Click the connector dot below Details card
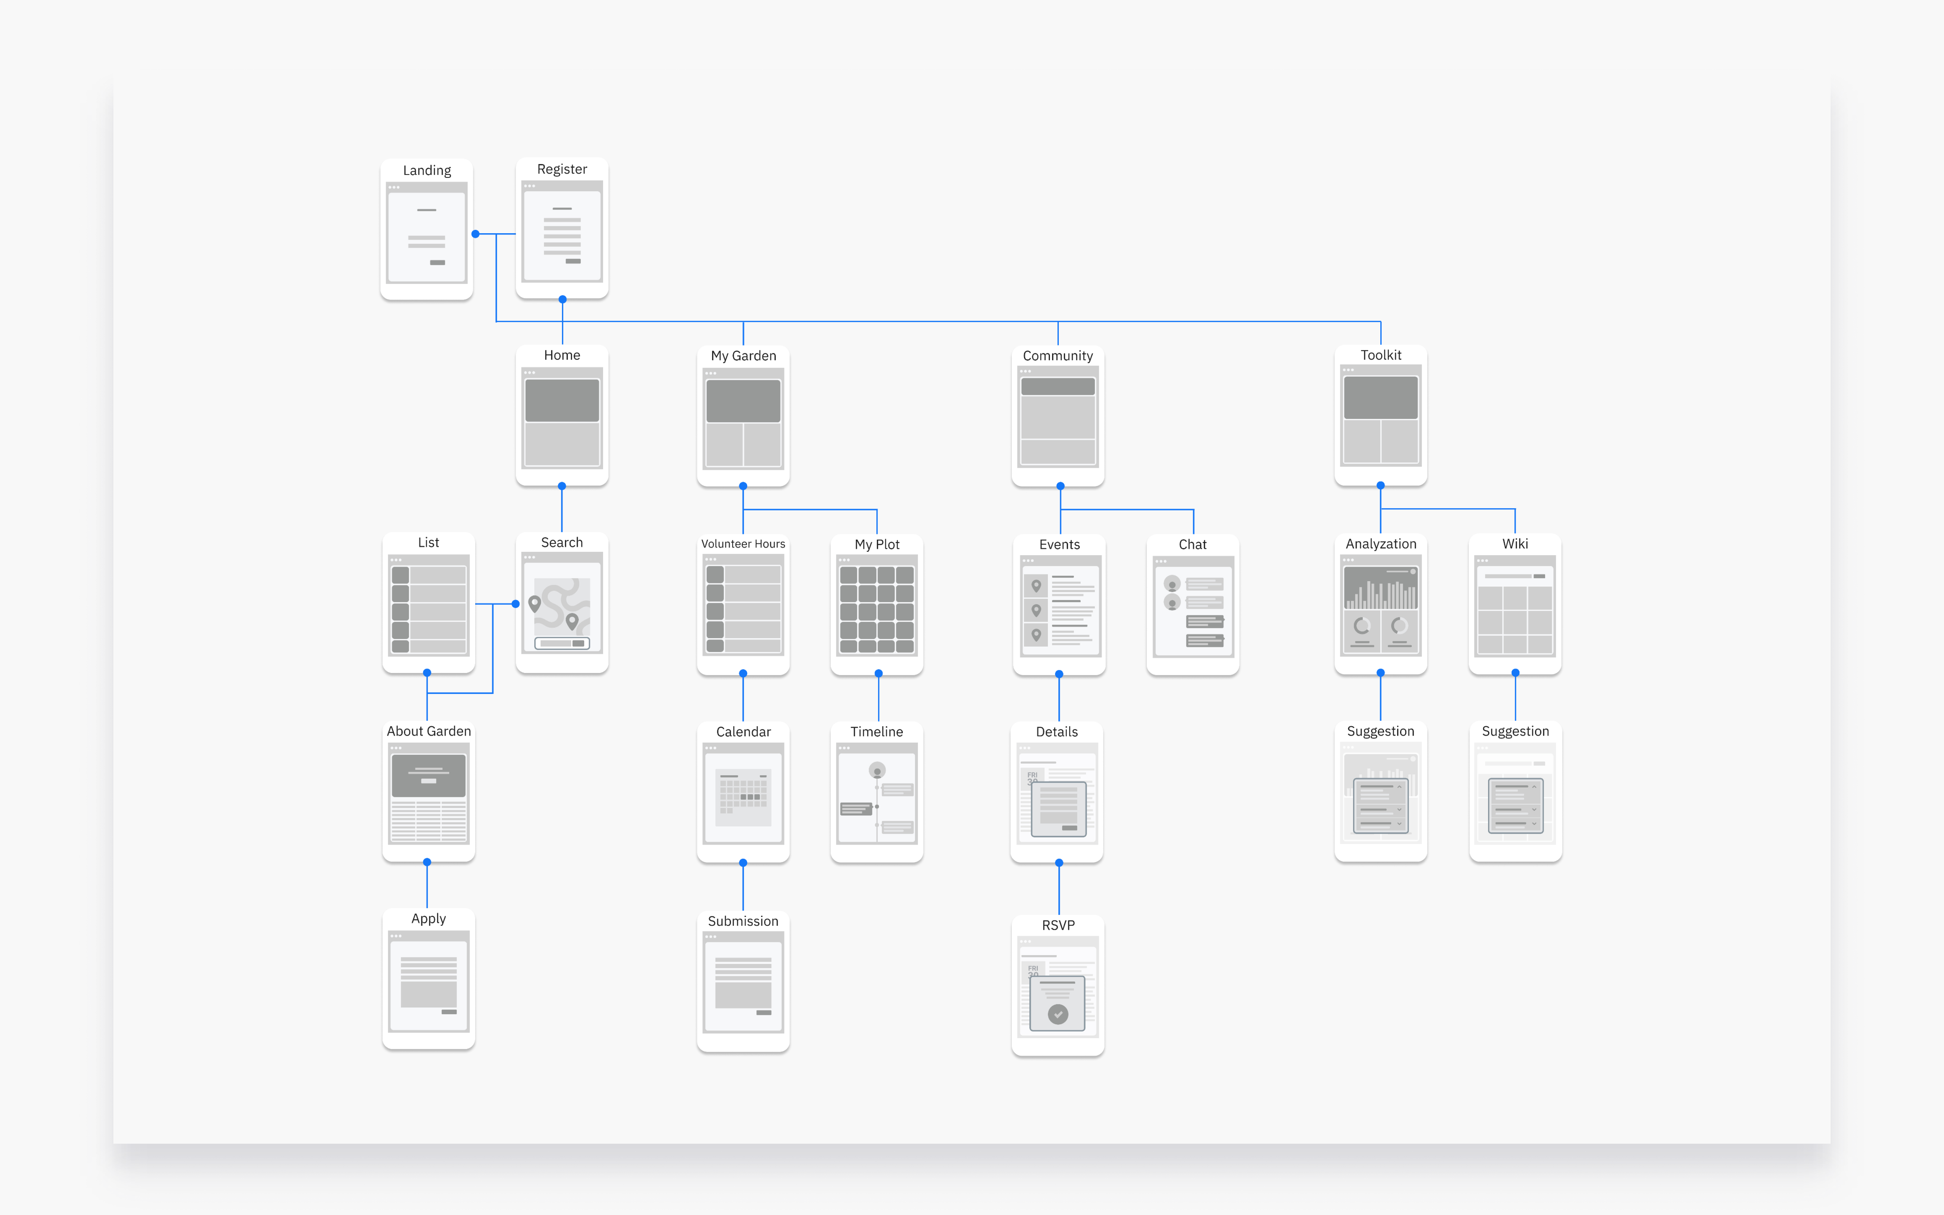The image size is (1944, 1215). [1059, 862]
